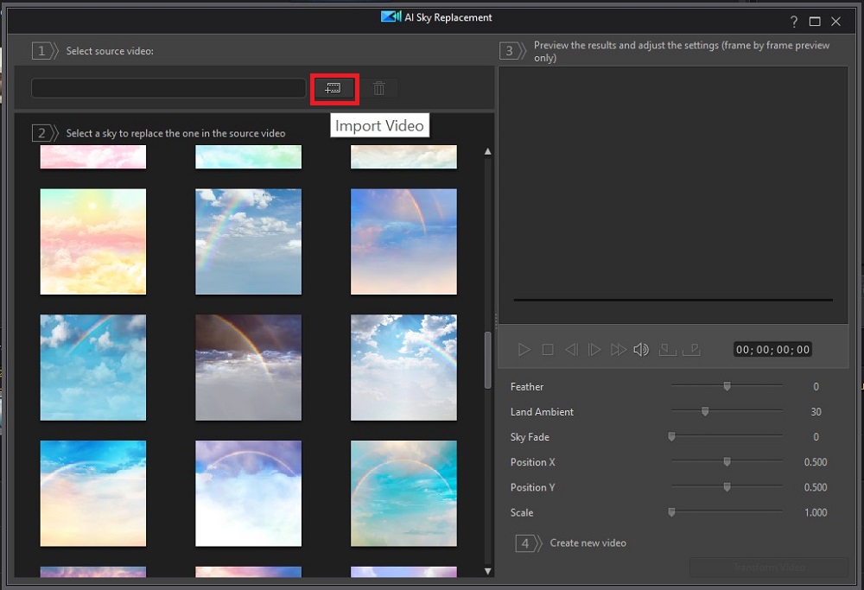Click the Position X slider handle
This screenshot has height=590, width=864.
(x=727, y=462)
